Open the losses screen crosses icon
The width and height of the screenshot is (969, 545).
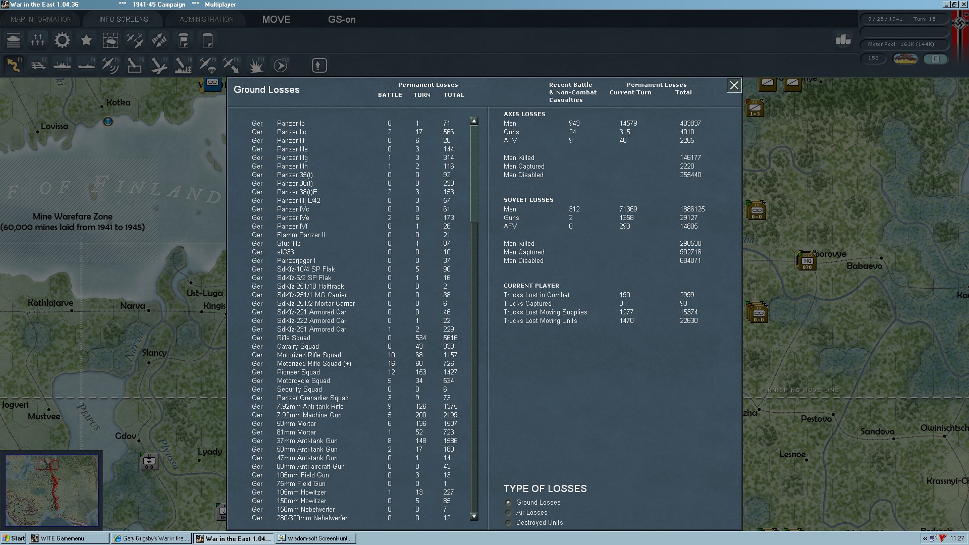(38, 40)
